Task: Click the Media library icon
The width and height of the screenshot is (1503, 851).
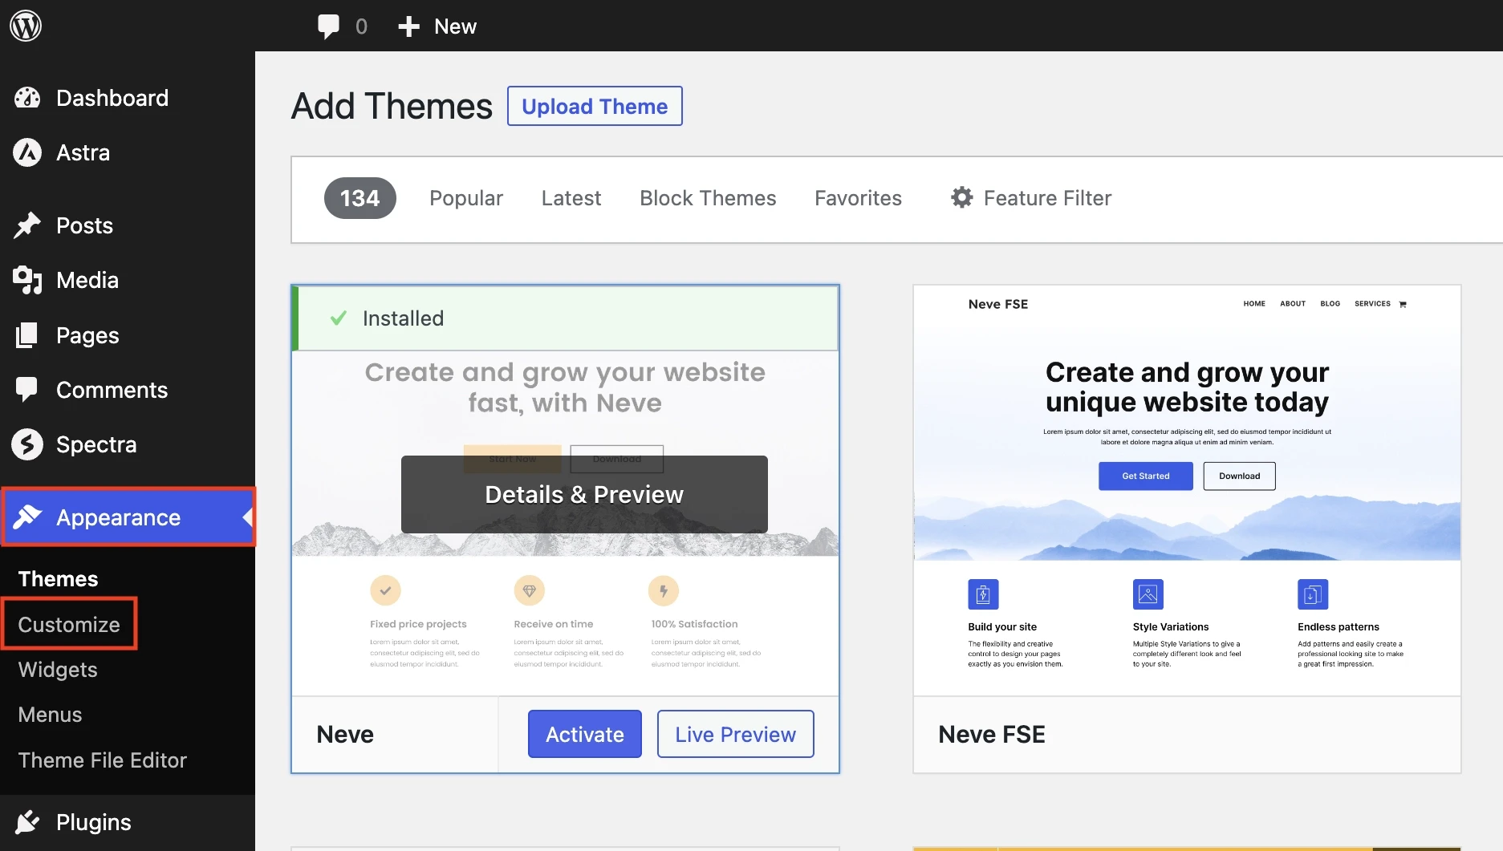Action: (27, 280)
